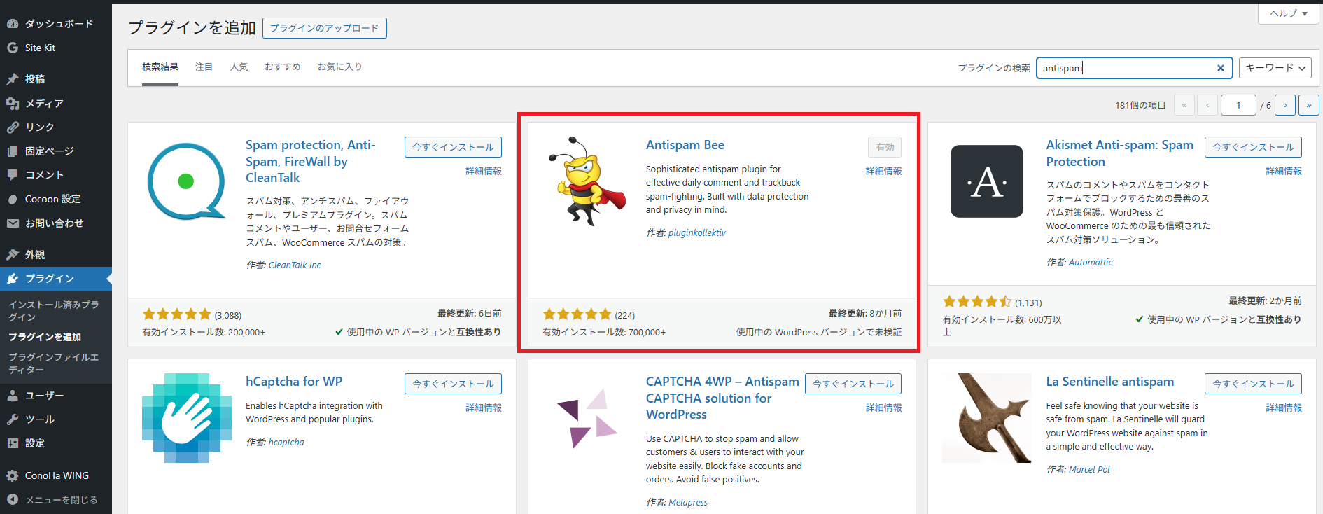Visit author pluginkollektiv link
The height and width of the screenshot is (514, 1323).
pyautogui.click(x=697, y=232)
